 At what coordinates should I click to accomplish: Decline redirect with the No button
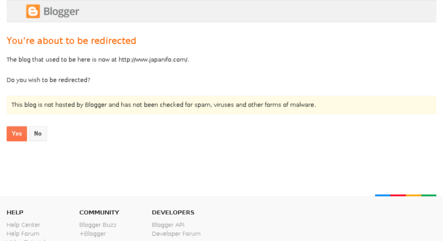[38, 134]
